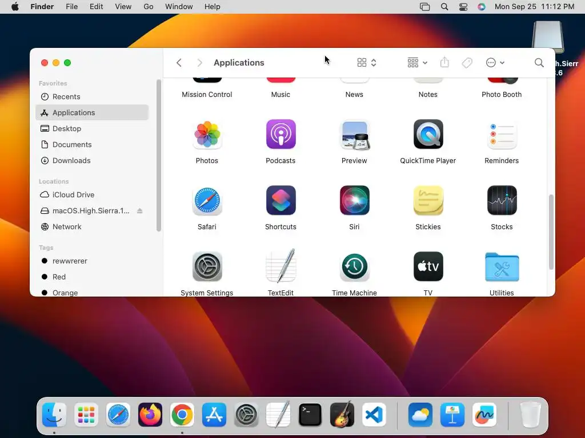Image resolution: width=585 pixels, height=438 pixels.
Task: Open the View menu
Action: pyautogui.click(x=123, y=7)
